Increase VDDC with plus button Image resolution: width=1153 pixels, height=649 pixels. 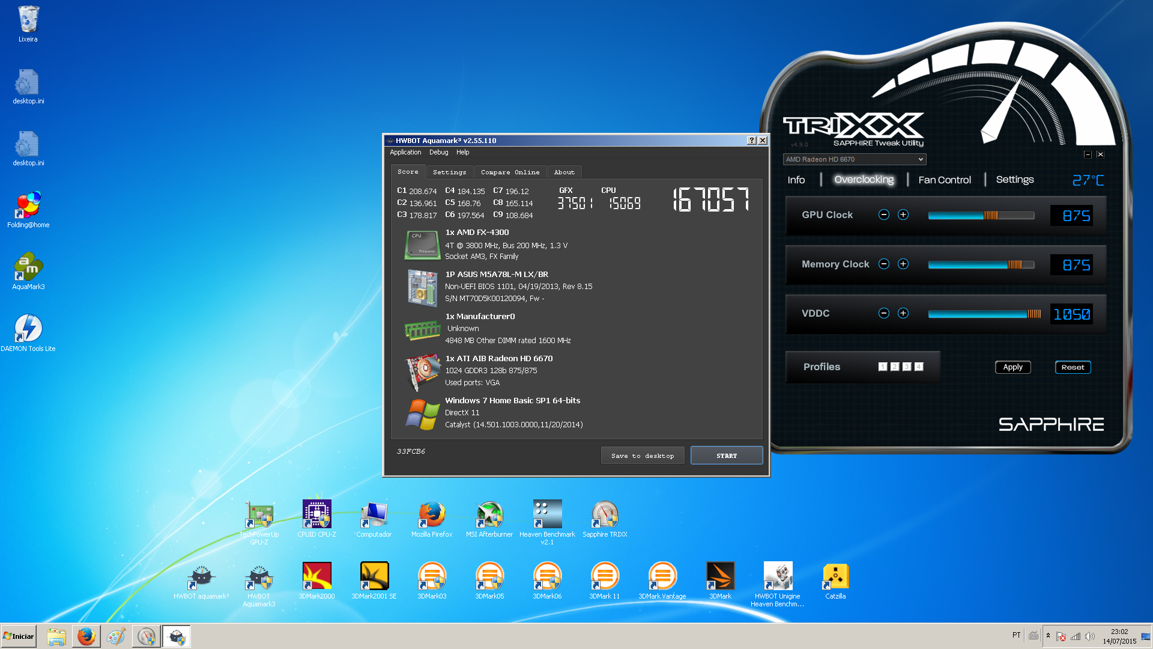coord(903,313)
